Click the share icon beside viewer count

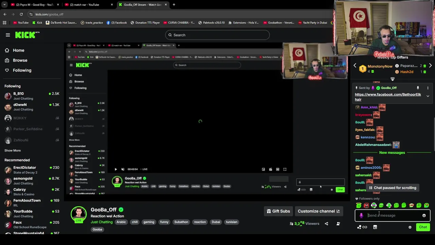click(326, 224)
